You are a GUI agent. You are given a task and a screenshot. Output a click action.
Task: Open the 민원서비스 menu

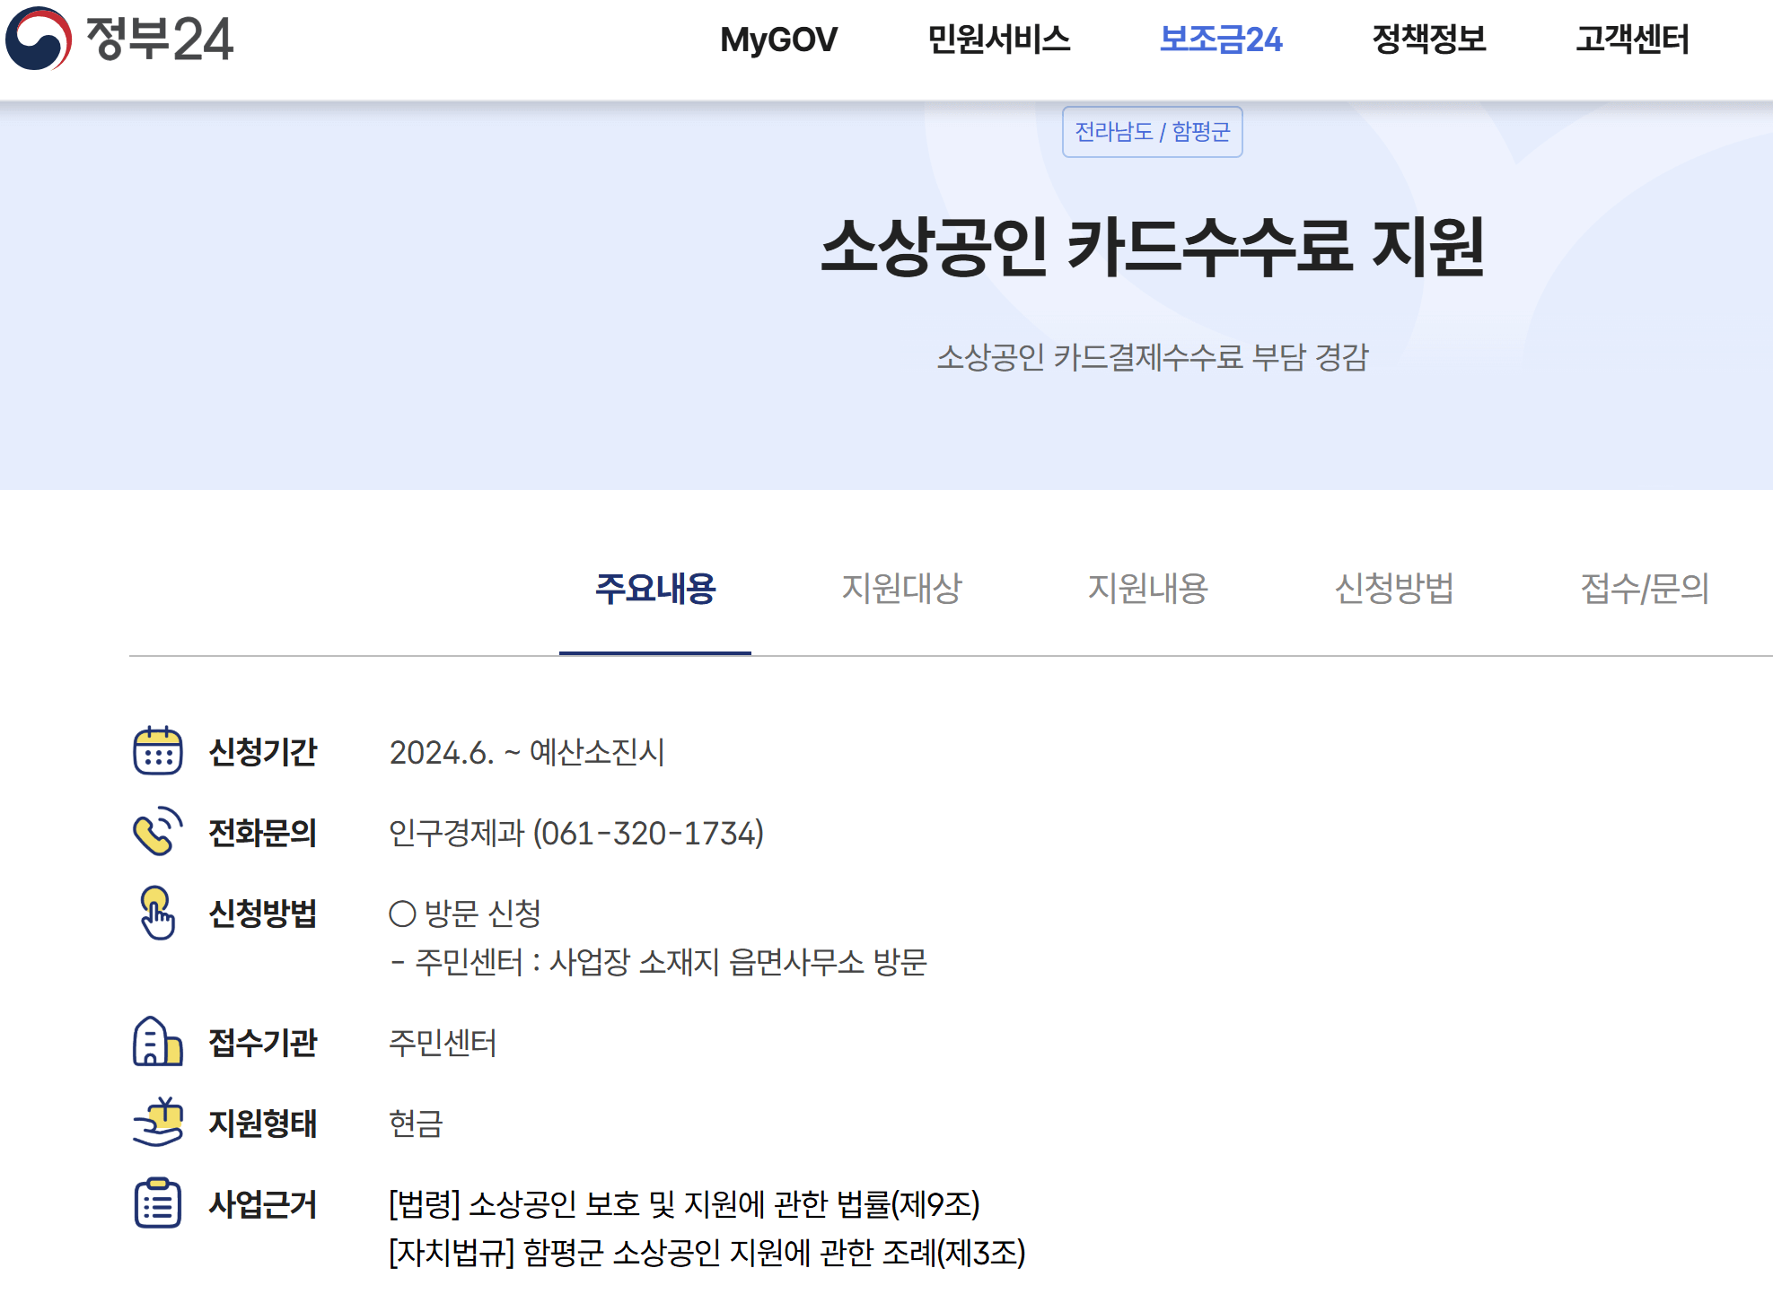coord(999,39)
